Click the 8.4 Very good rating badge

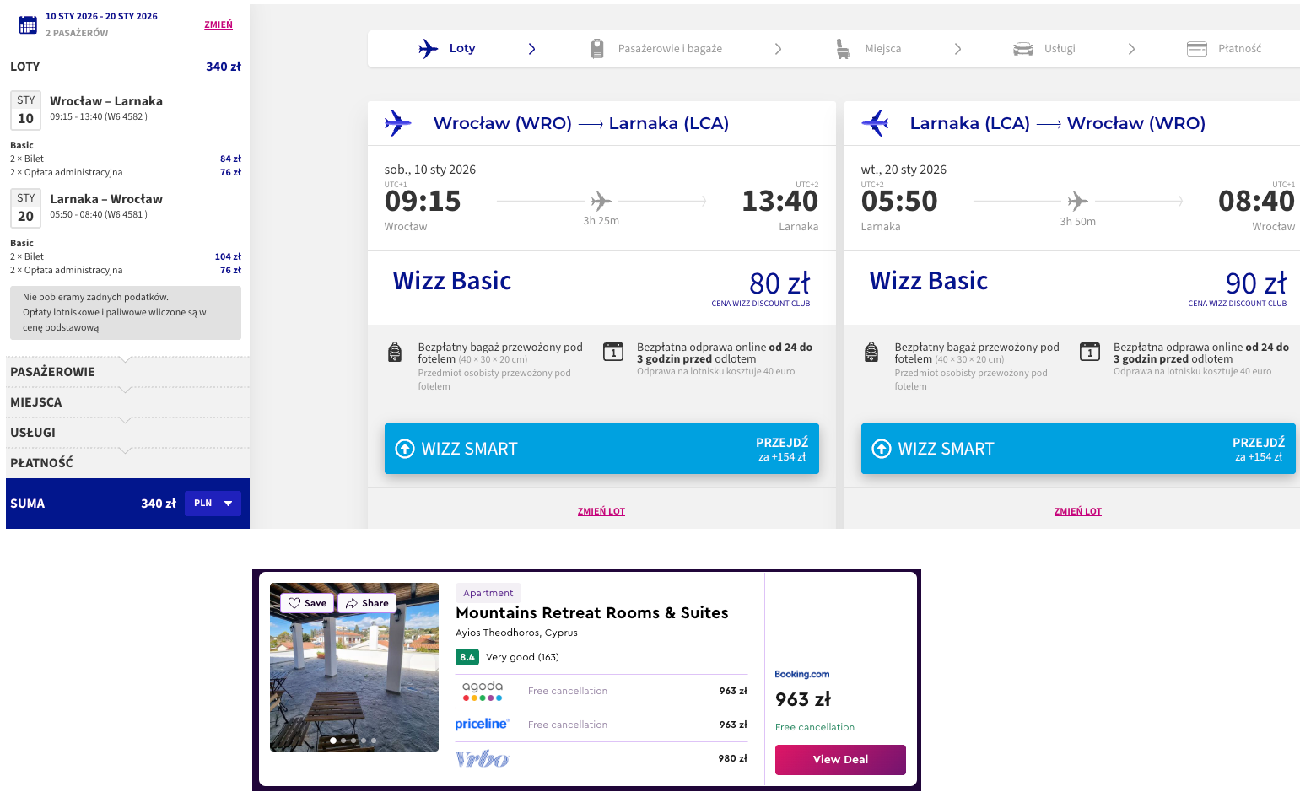(467, 657)
